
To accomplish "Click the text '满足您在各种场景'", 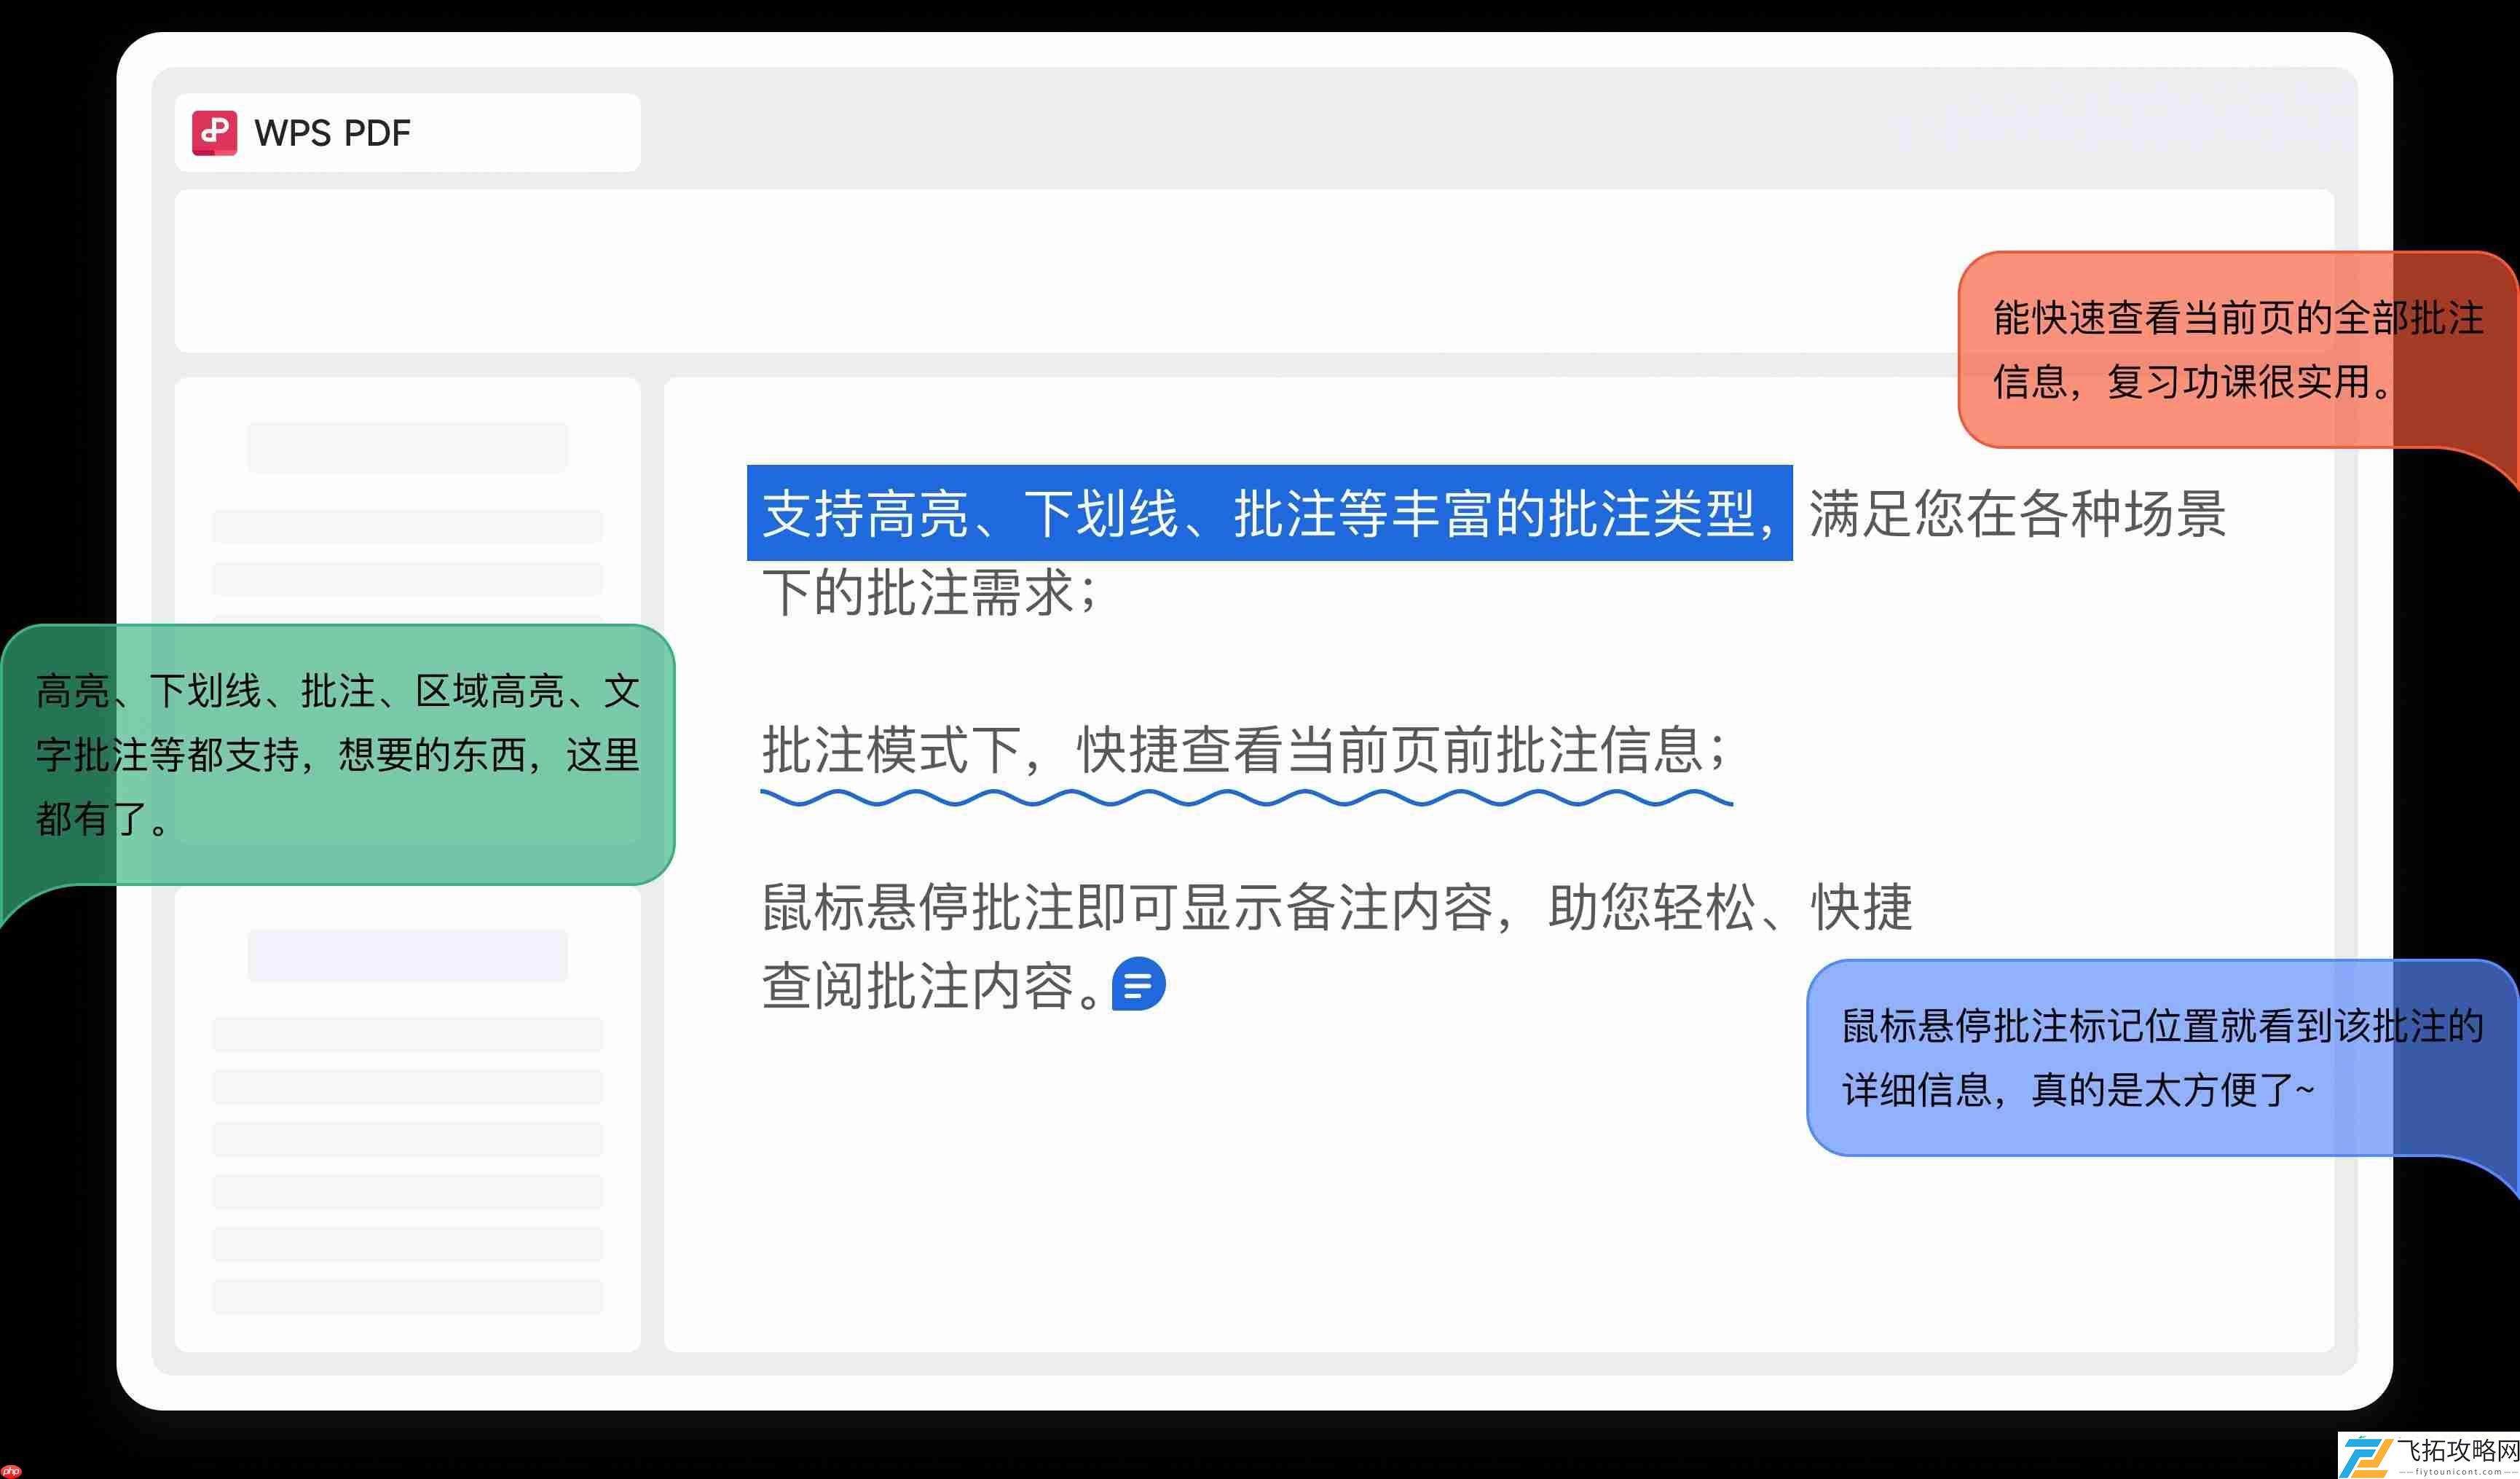I will 2017,514.
